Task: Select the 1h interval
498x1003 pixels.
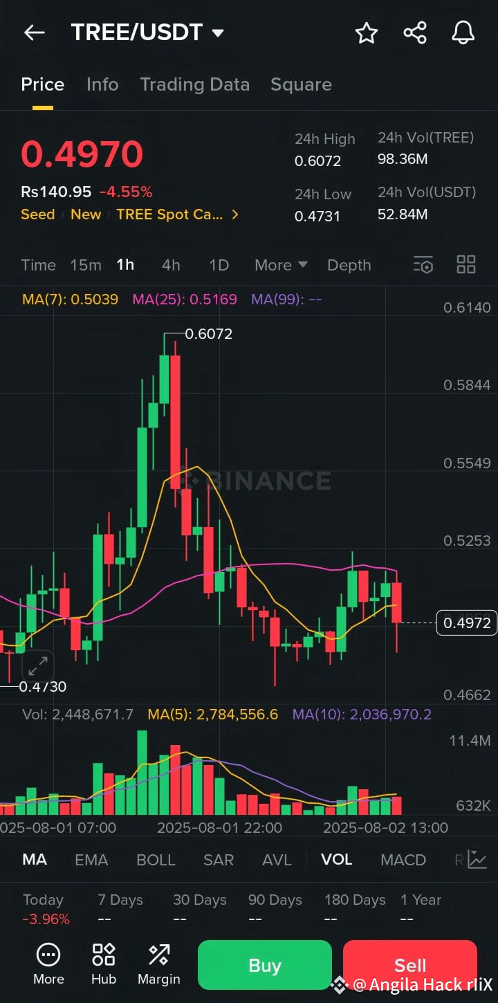Action: [x=125, y=265]
